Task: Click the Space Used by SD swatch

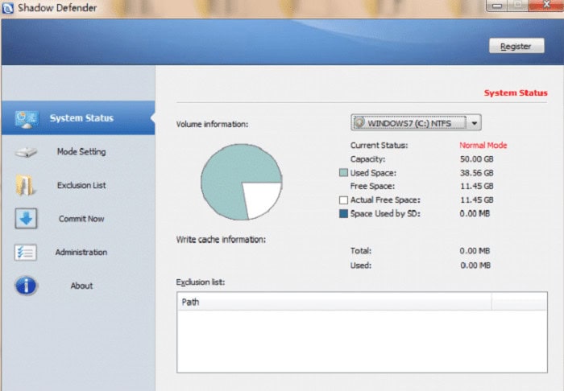Action: [343, 214]
